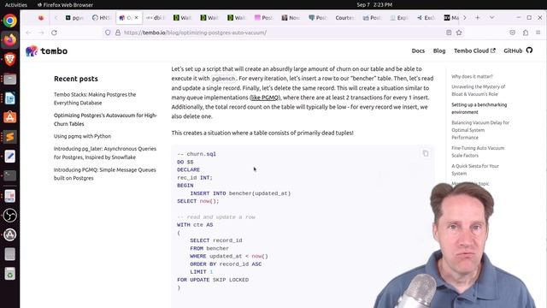The width and height of the screenshot is (547, 308).
Task: Click the GitHub octocat icon
Action: (x=529, y=50)
